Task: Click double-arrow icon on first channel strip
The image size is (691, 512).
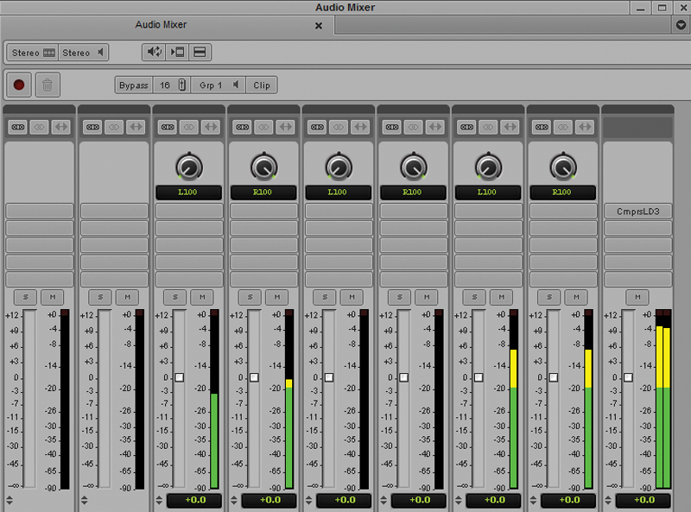Action: click(x=60, y=127)
